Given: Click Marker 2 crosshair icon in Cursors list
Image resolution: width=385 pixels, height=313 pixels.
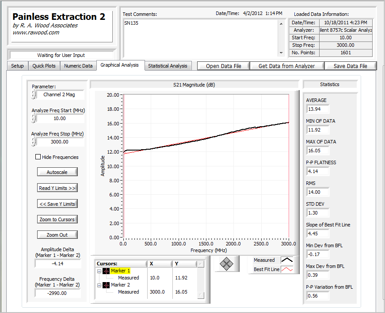Looking at the screenshot, I should (106, 285).
